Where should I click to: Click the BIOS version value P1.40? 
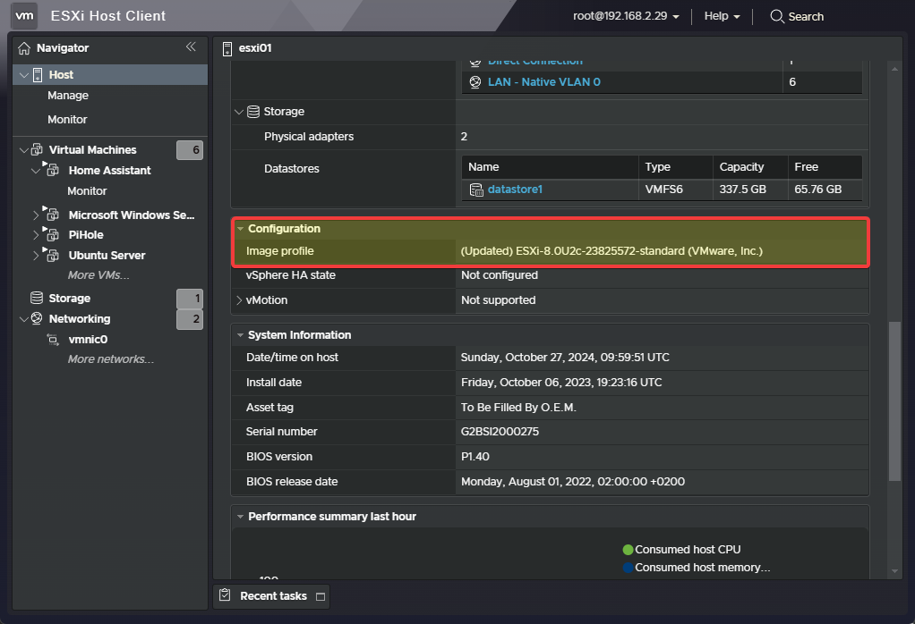(x=475, y=457)
